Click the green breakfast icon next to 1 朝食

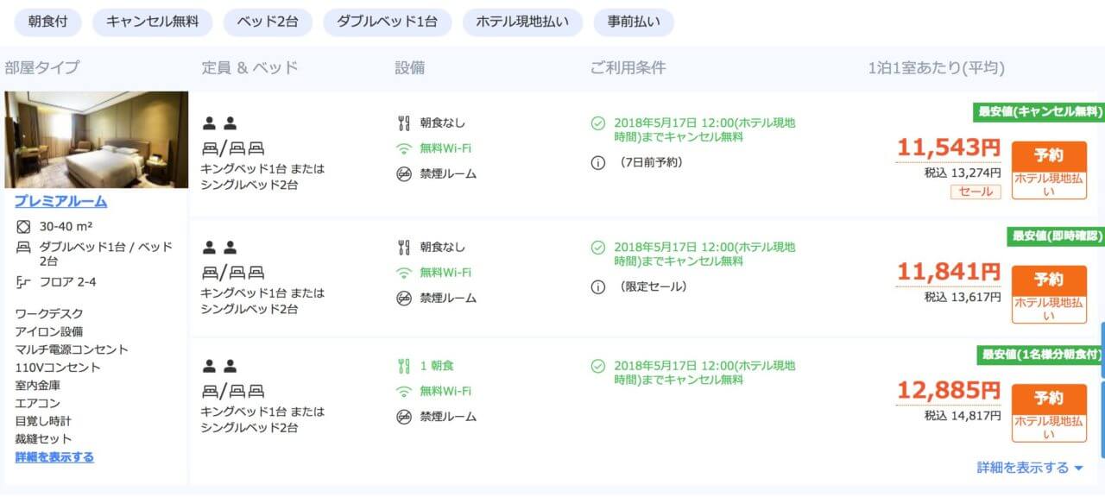(x=403, y=366)
